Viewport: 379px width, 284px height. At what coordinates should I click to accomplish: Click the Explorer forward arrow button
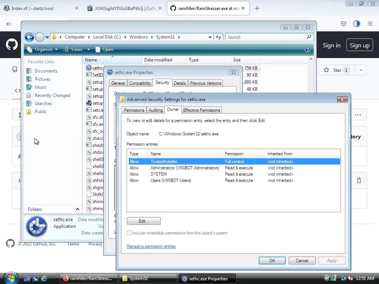(40, 37)
